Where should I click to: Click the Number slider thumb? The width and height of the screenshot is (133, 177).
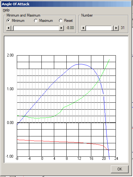coord(112,28)
